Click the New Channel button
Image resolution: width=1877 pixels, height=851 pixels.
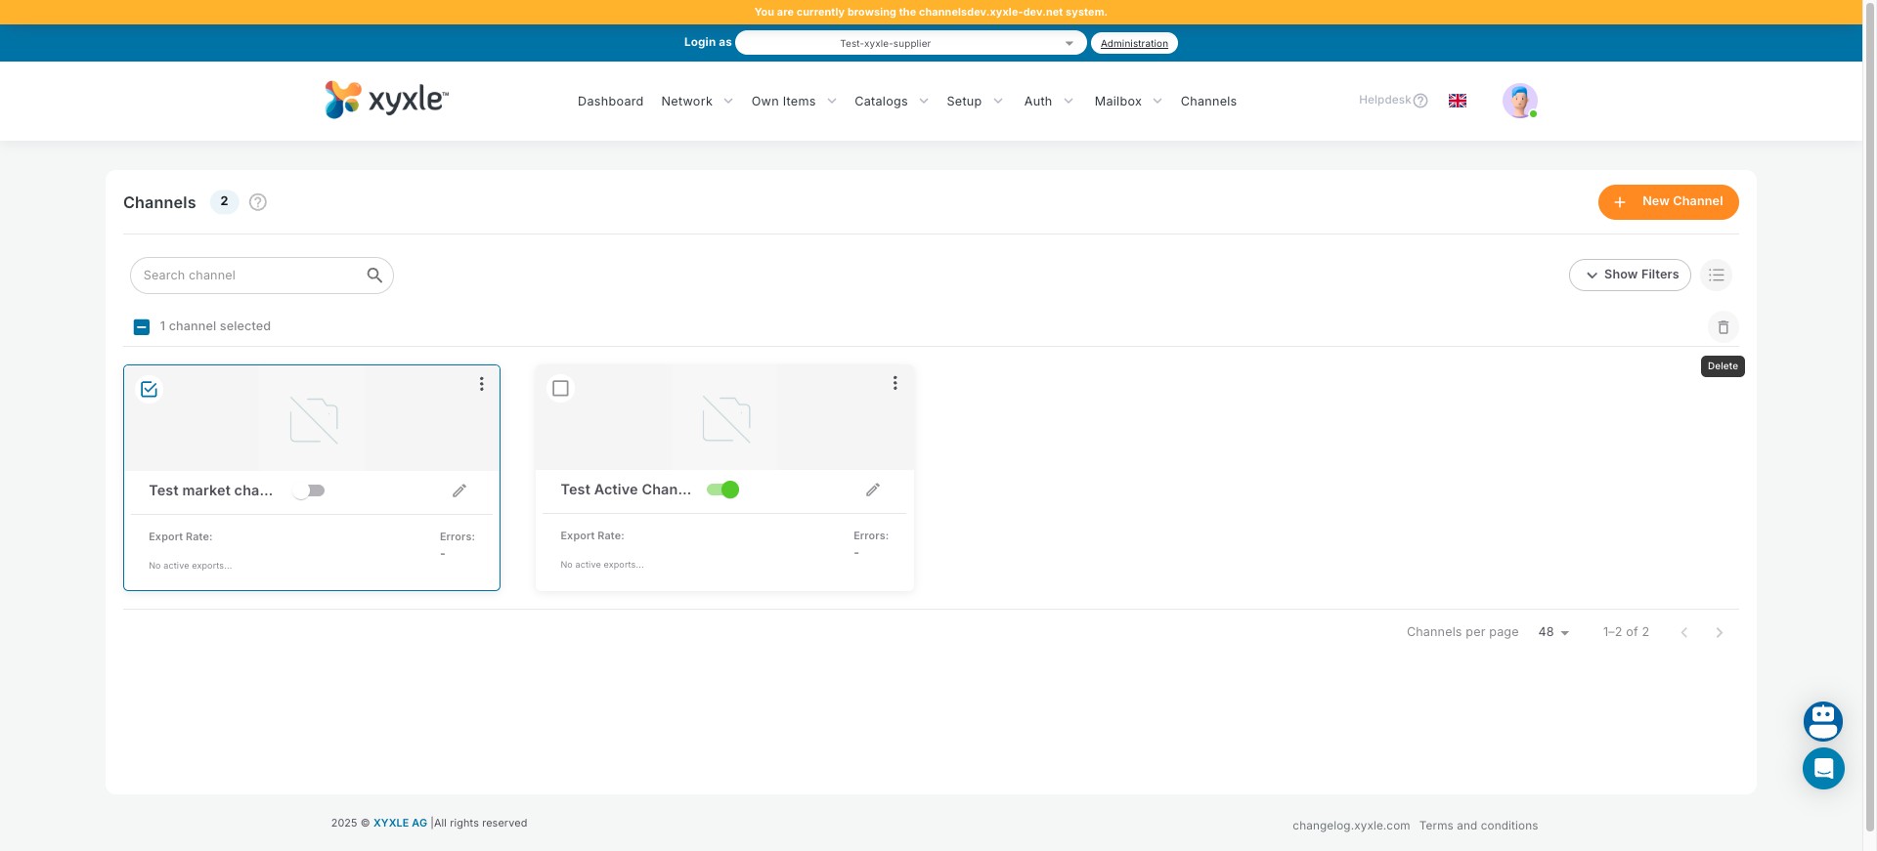(x=1668, y=202)
